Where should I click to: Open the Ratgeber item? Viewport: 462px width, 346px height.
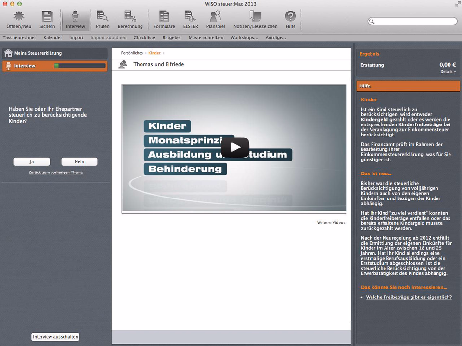(x=172, y=37)
